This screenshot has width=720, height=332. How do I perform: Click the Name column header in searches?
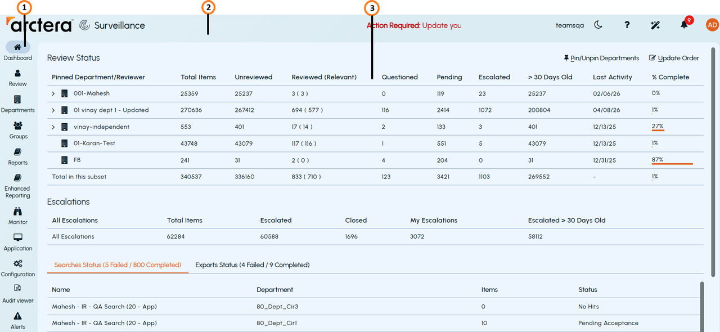(61, 290)
